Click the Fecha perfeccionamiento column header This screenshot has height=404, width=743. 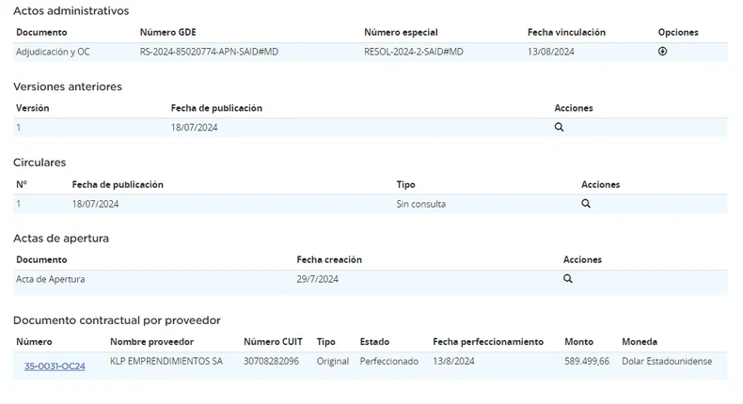(x=488, y=342)
